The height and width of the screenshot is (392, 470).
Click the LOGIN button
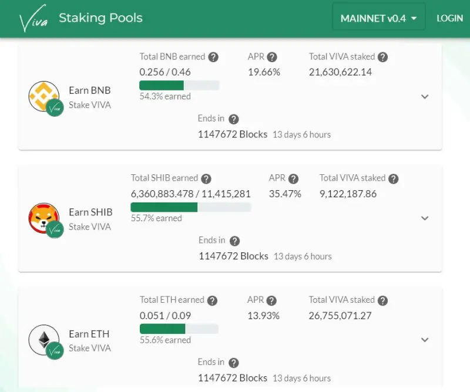pyautogui.click(x=449, y=18)
